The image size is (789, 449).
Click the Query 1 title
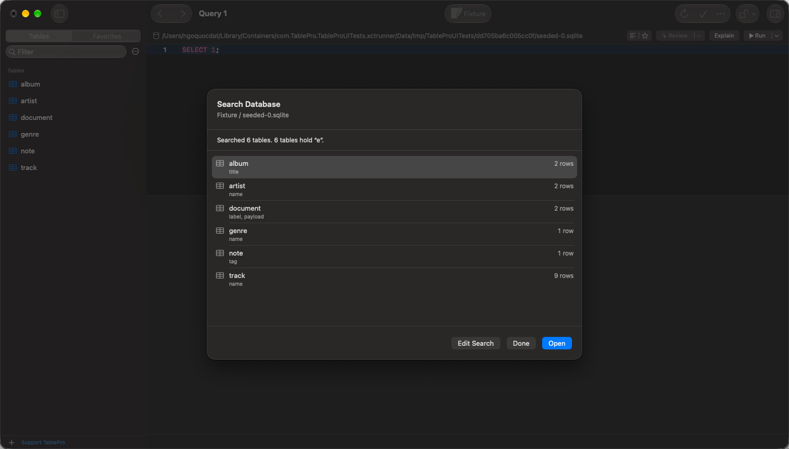(213, 14)
